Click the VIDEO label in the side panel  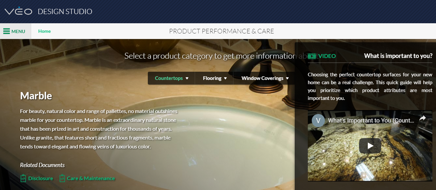[x=327, y=56]
